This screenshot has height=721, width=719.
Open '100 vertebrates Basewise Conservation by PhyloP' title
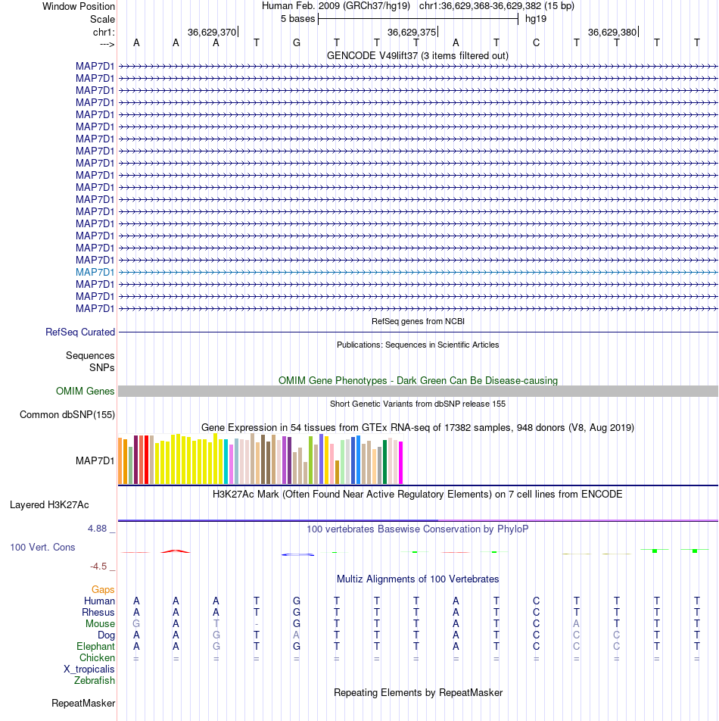point(418,529)
